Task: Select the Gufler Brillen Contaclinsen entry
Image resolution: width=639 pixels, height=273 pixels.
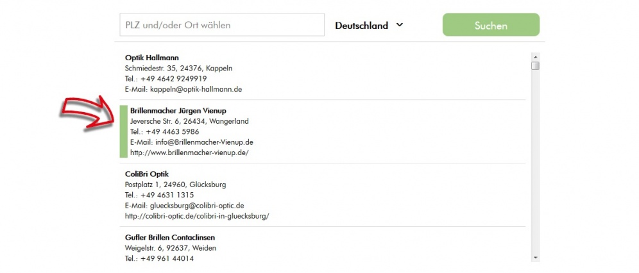Action: point(170,238)
